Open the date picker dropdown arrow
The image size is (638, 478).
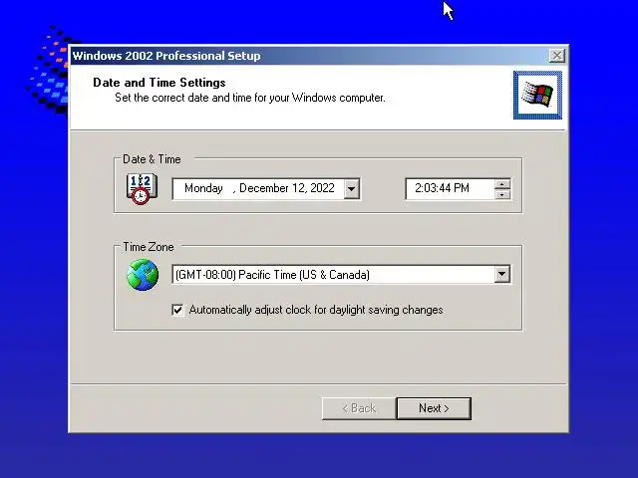tap(352, 188)
